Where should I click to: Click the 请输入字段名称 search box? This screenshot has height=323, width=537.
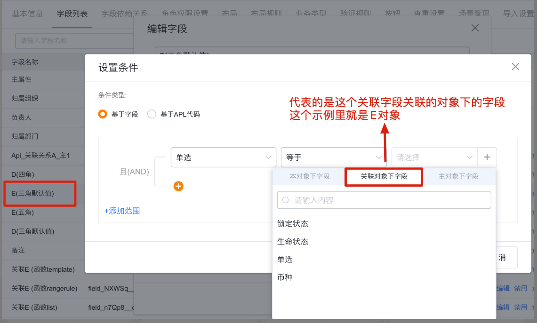point(74,41)
